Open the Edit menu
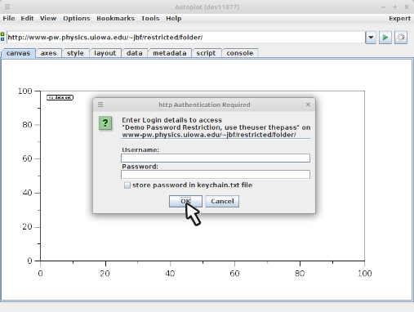Image resolution: width=414 pixels, height=312 pixels. point(27,18)
